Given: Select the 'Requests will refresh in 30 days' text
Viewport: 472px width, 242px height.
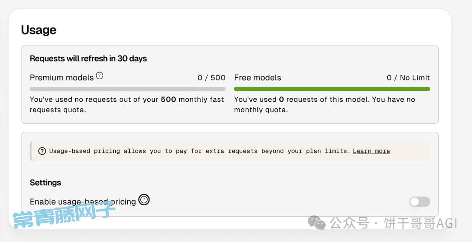Looking at the screenshot, I should [x=88, y=59].
